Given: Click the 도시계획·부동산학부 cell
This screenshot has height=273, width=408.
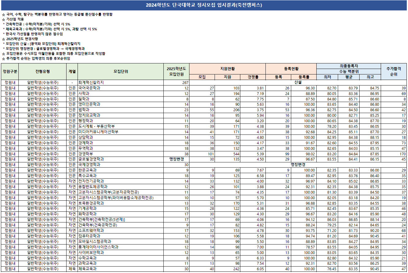Looking at the screenshot, I should 121,127.
